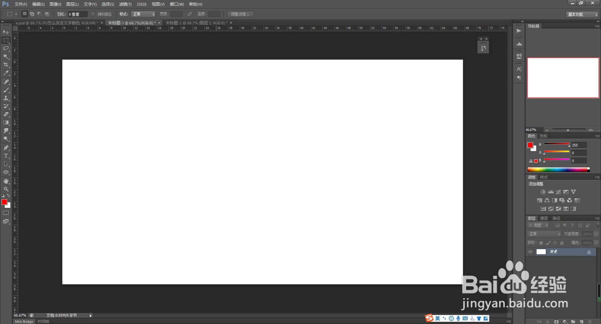This screenshot has height=324, width=601.
Task: Toggle Quick Mask mode
Action: (x=6, y=213)
